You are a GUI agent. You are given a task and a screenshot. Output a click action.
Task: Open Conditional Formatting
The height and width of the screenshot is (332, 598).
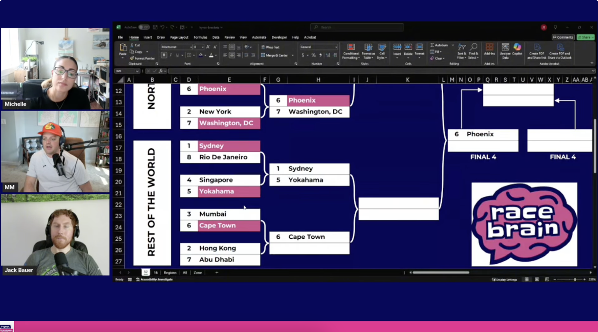(351, 51)
